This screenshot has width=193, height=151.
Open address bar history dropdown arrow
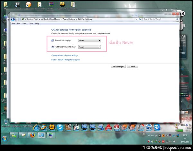(x=136, y=19)
